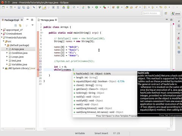
Task: Select Loops.java in Package Explorer
Action: point(16,57)
